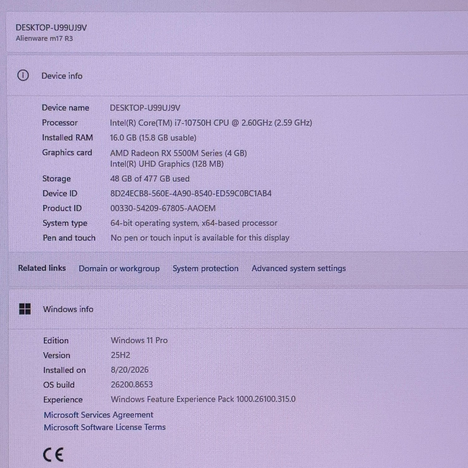Select the Intel Core i7-10750H processor value
Viewport: 468px width, 468px height.
[x=211, y=123]
